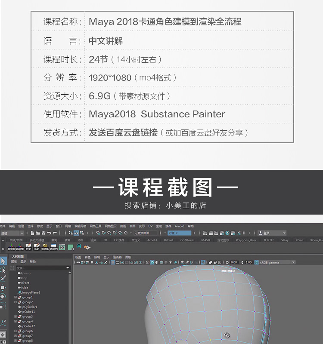Pick the Lasso Select tool
The width and height of the screenshot is (323, 344).
pyautogui.click(x=3, y=270)
